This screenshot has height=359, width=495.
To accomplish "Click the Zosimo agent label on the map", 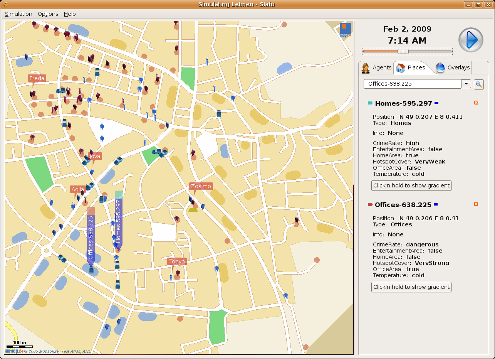I will point(201,186).
